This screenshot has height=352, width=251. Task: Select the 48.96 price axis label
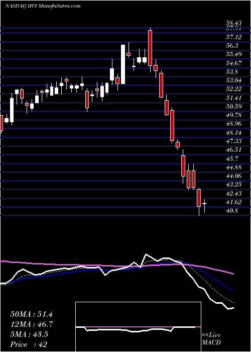[233, 124]
